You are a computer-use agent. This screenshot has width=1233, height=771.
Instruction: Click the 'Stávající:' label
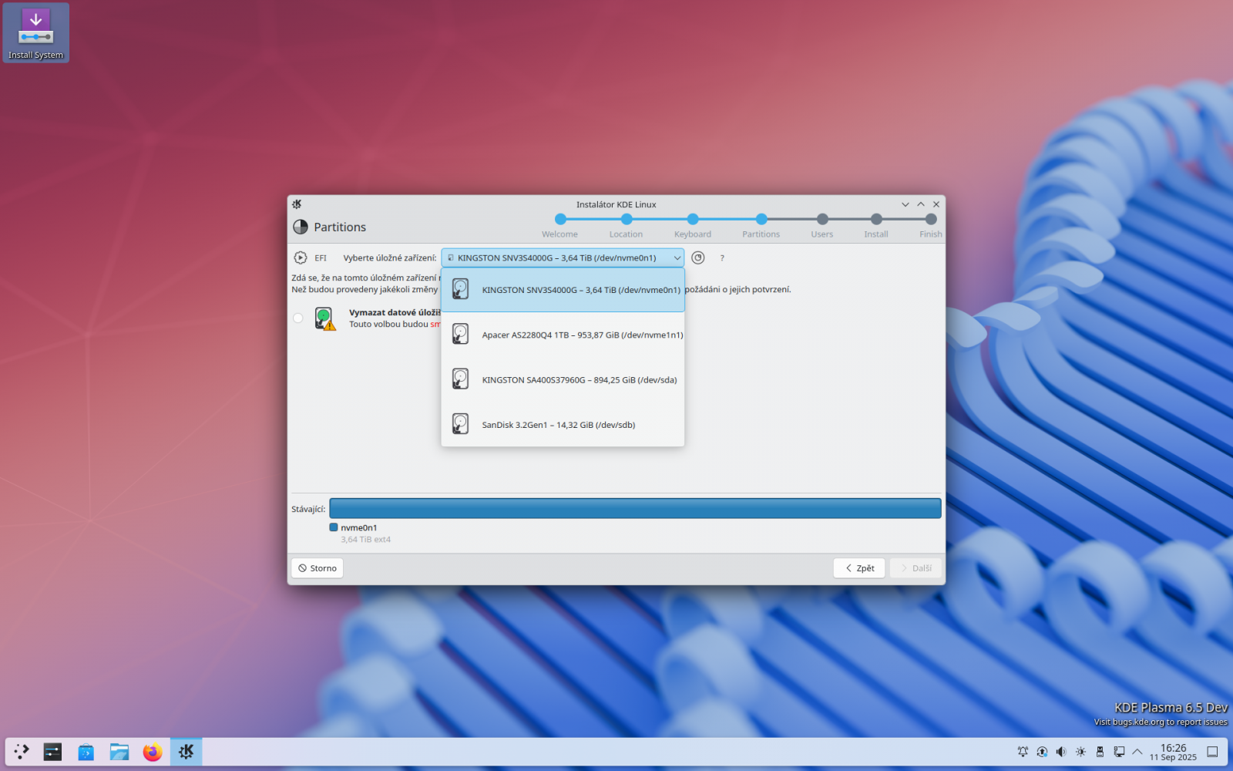(x=308, y=509)
